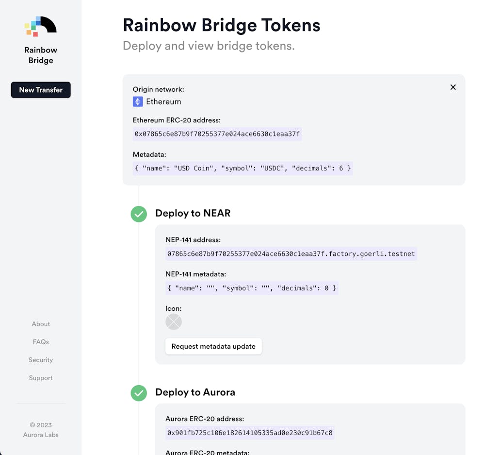The height and width of the screenshot is (455, 485).
Task: Request metadata update for NEP-141 token
Action: [213, 346]
